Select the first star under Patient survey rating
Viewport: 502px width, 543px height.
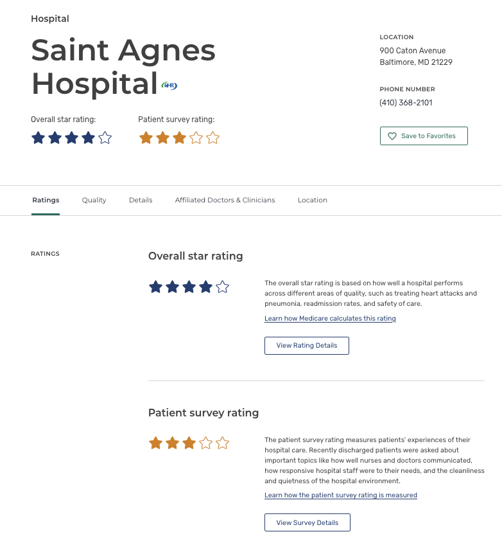[x=155, y=443]
